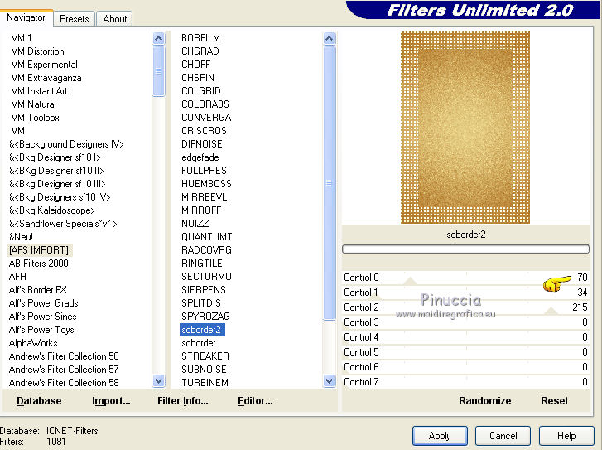Select the TURBINEM filter
Screen dimensions: 602x450
tap(205, 383)
